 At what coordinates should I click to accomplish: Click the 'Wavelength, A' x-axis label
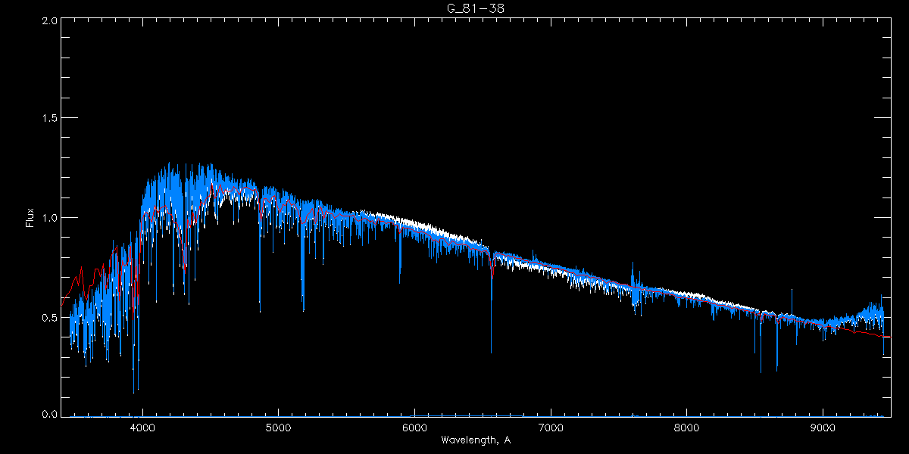coord(475,440)
